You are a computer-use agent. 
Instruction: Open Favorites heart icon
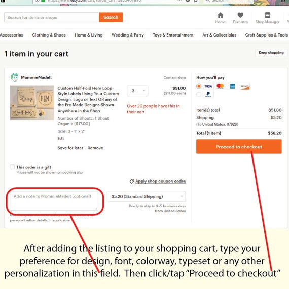click(x=240, y=15)
